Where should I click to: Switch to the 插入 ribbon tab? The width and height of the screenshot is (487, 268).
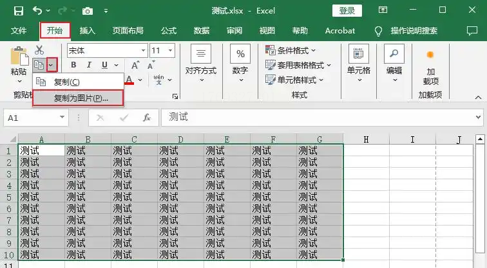[87, 30]
